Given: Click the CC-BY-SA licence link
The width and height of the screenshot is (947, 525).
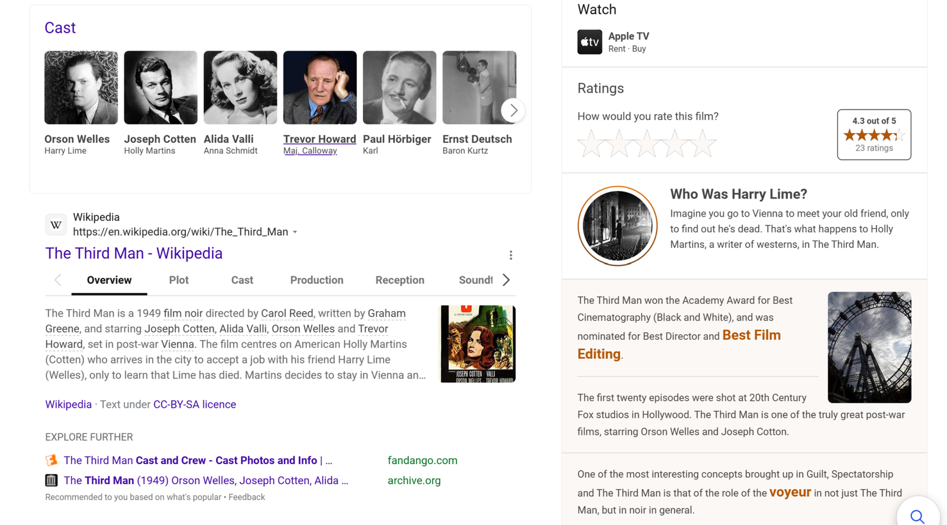Looking at the screenshot, I should point(194,404).
